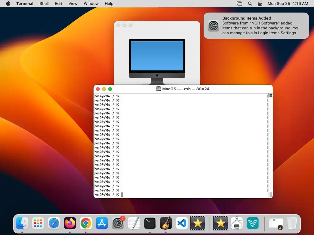
Task: Click the overlapping windows menu bar icon
Action: click(x=239, y=4)
